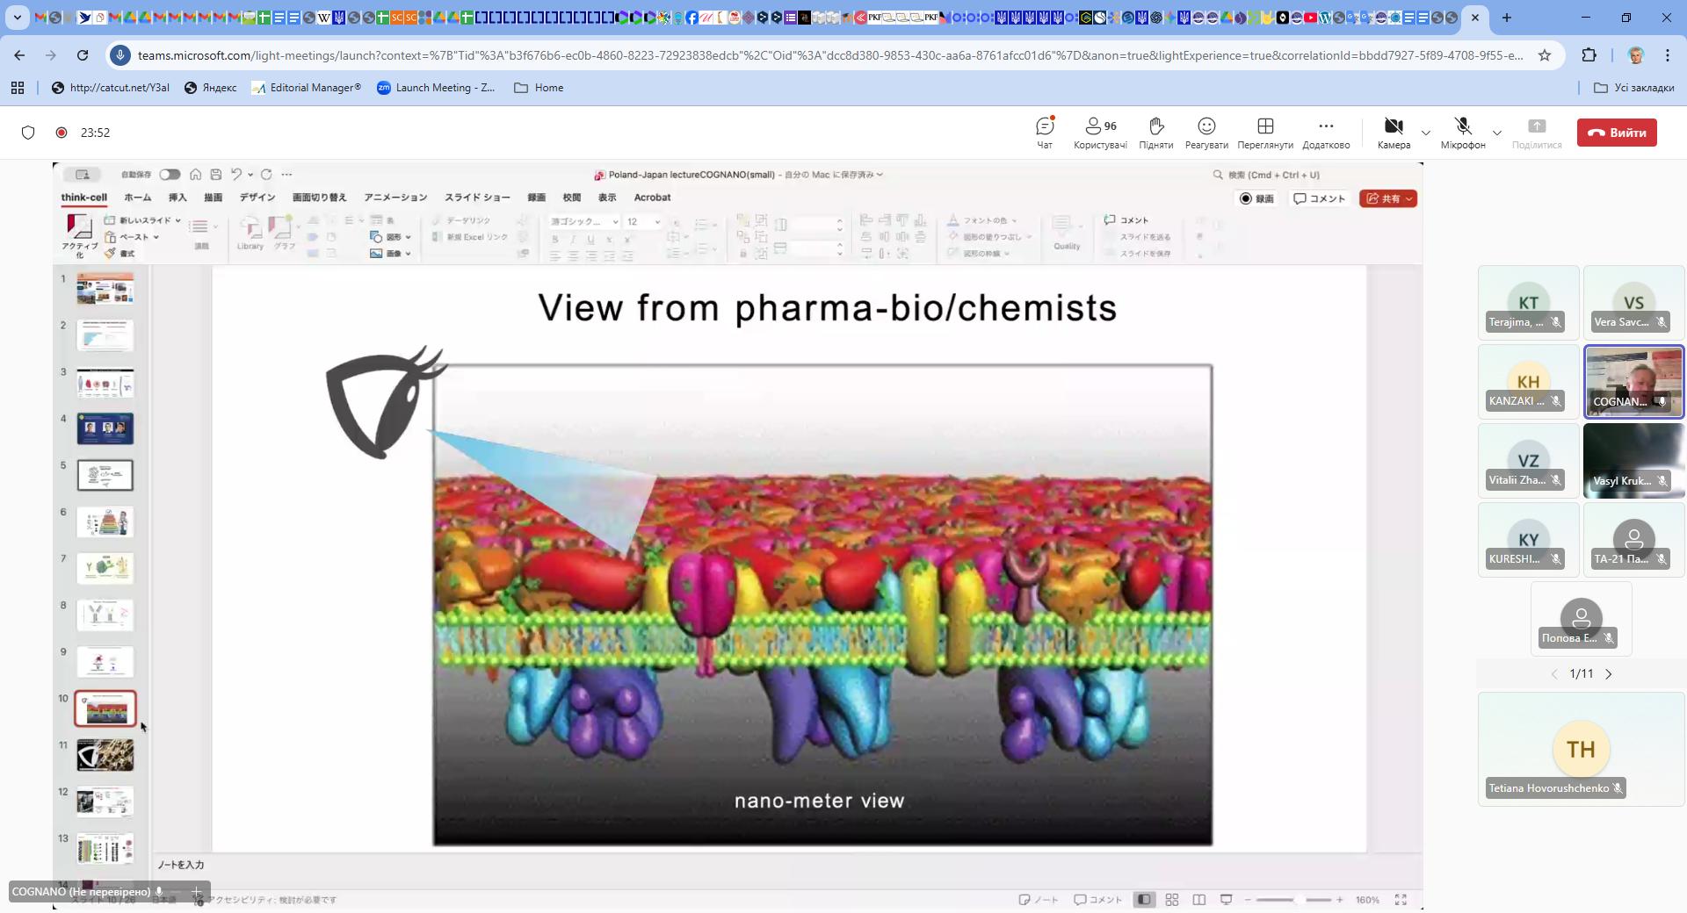Raise your hand in the meeting

click(x=1155, y=133)
